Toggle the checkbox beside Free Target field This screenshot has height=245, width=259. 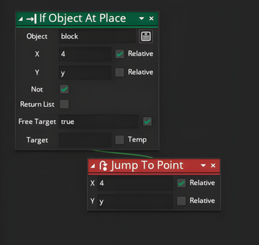(147, 122)
